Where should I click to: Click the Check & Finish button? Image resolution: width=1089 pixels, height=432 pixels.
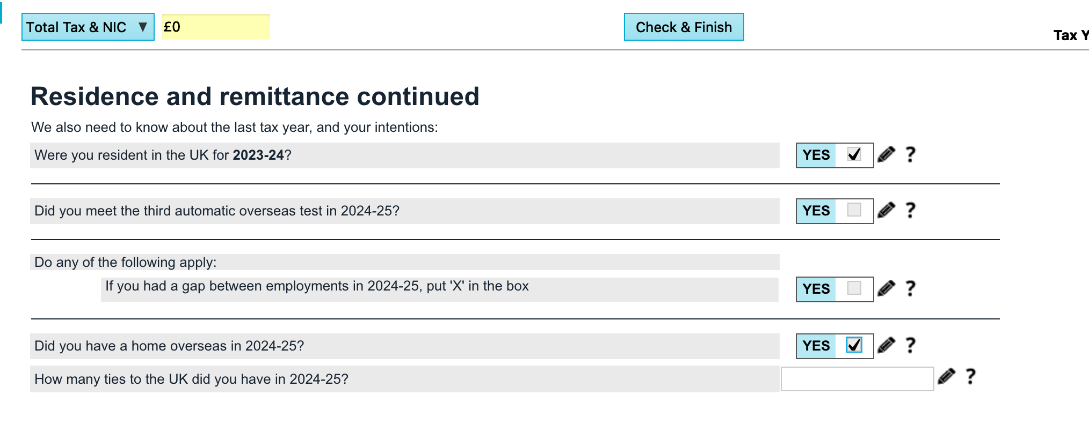(684, 27)
